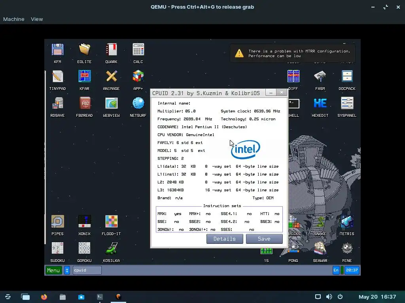Open the host screenshot camera taskbar icon
Screen dimensions: 405x303
(81, 297)
